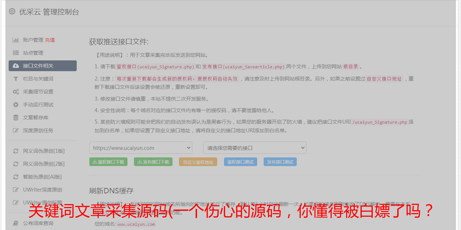Click the gear icon beside 优采云 管理控制台
The width and height of the screenshot is (461, 230).
tap(12, 11)
